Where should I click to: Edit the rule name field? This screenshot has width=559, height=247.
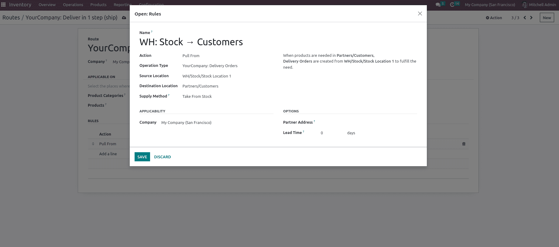tap(278, 42)
